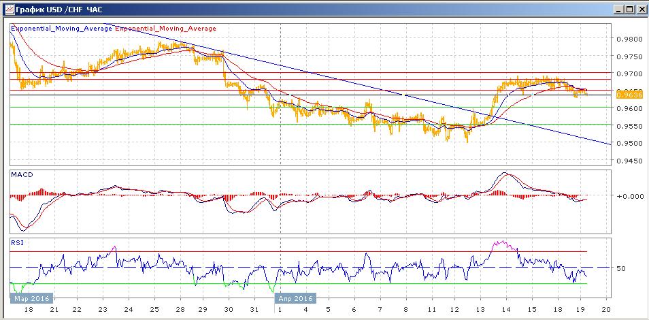649x320 pixels.
Task: Click the Мар 2016 month marker
Action: click(x=32, y=298)
